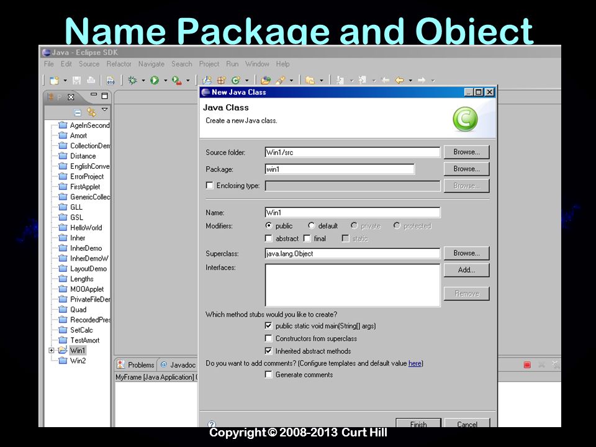Viewport: 596px width, 447px height.
Task: Open the Package Explorer view menu triangle
Action: (x=104, y=110)
